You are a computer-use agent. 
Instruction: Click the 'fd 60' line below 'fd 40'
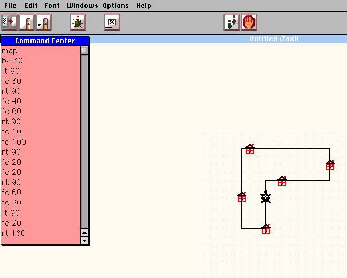pos(12,112)
